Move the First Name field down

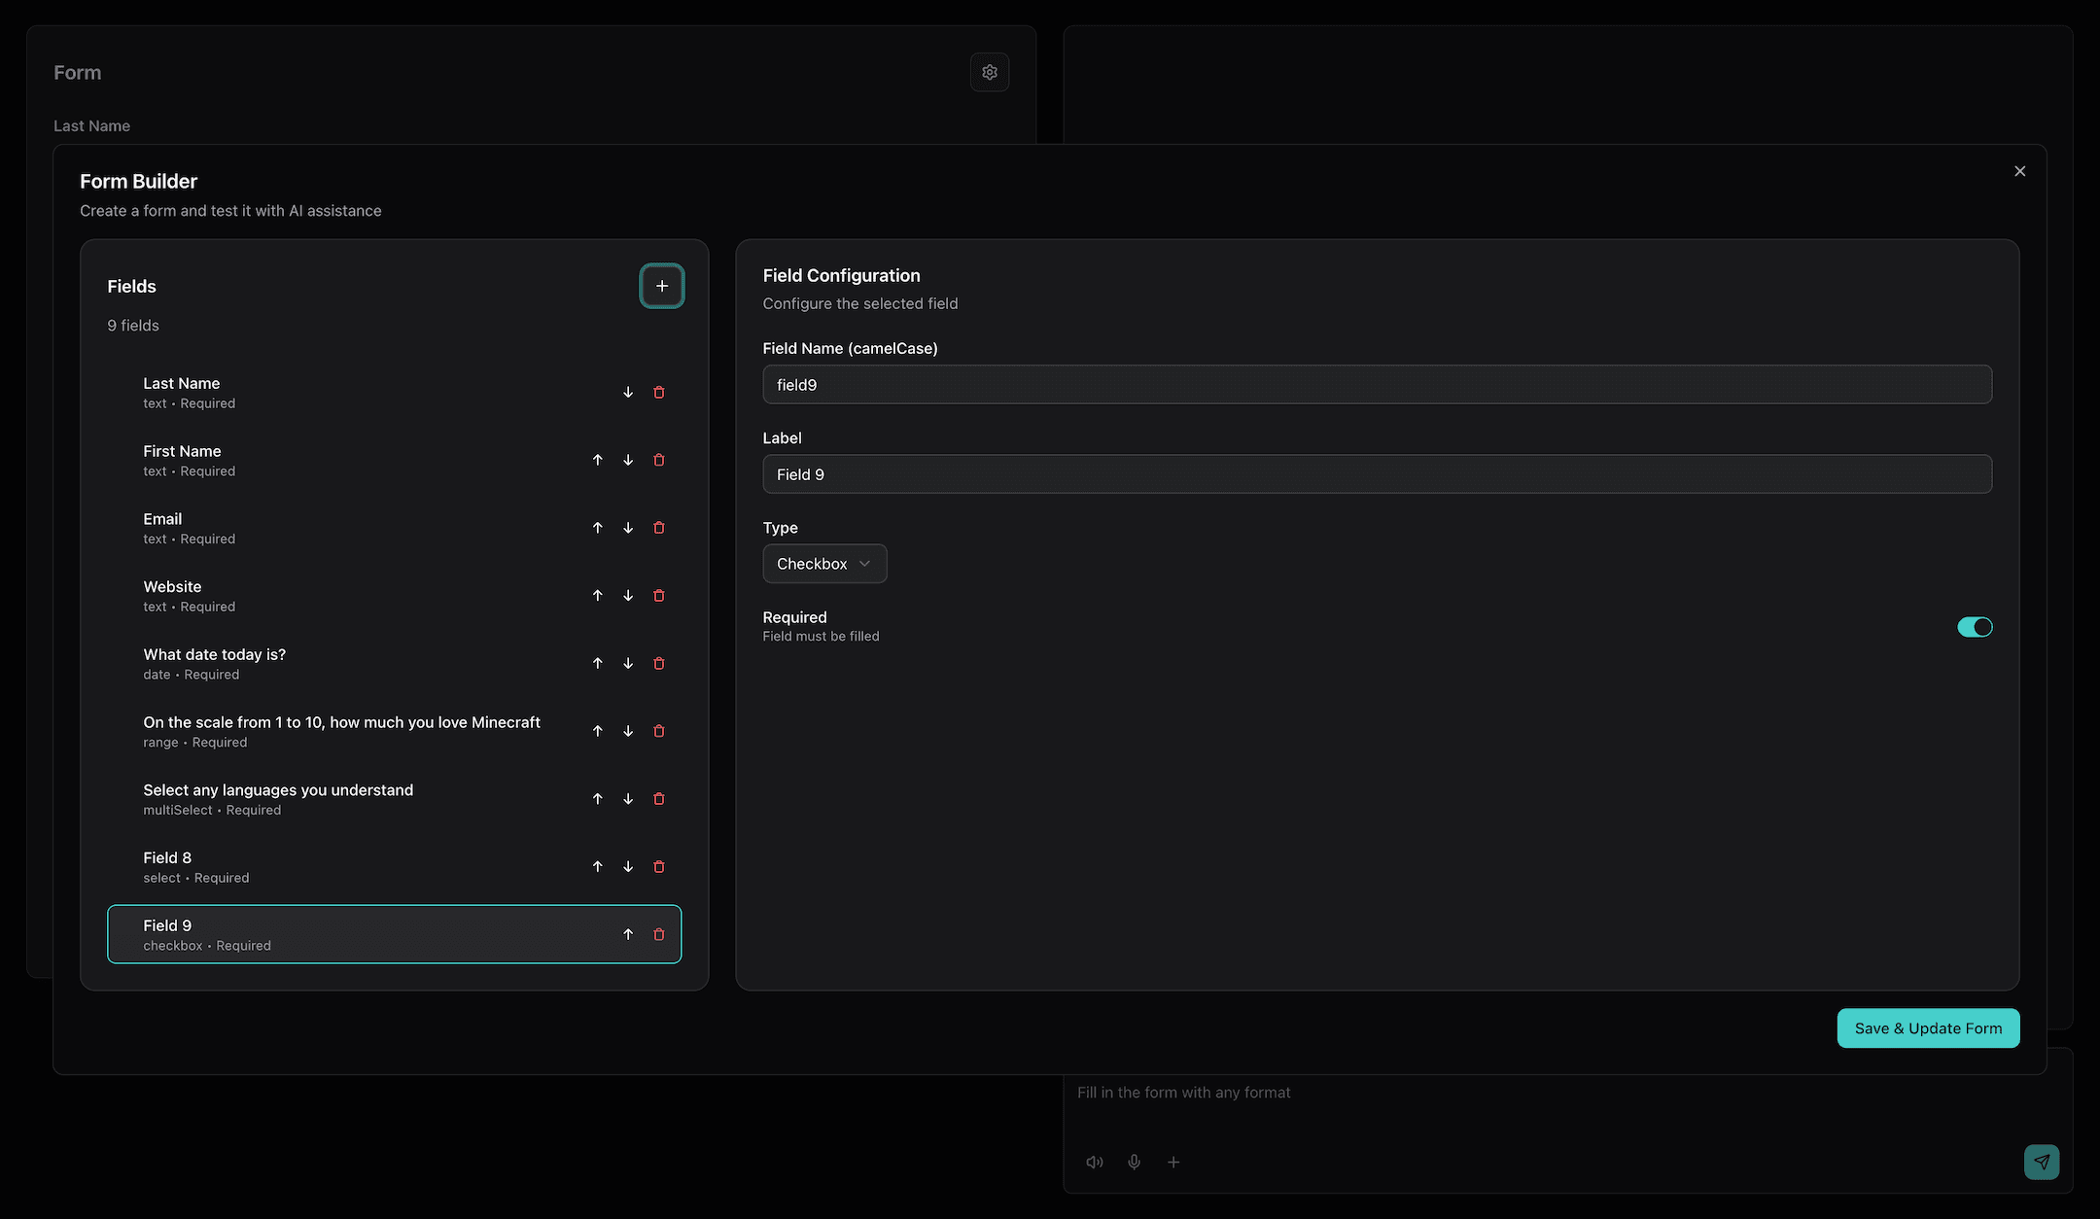(627, 460)
